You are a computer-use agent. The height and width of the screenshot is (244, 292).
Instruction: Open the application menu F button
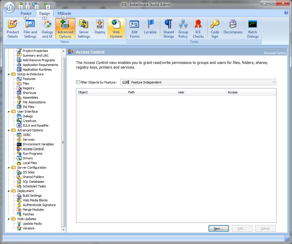pyautogui.click(x=9, y=8)
